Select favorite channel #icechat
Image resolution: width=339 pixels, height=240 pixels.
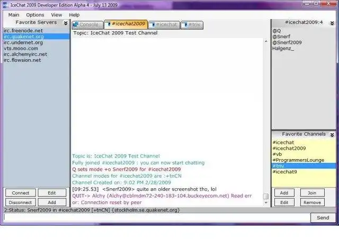click(304, 142)
